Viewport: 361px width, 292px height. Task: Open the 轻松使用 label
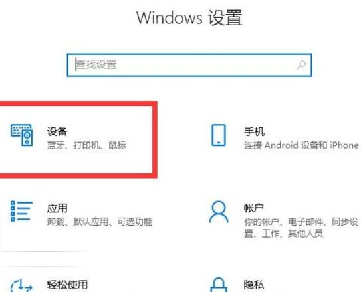[67, 285]
